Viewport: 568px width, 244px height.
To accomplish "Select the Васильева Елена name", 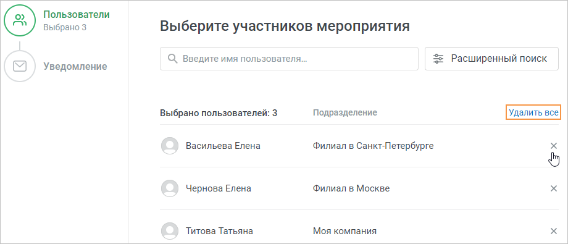I will click(223, 146).
